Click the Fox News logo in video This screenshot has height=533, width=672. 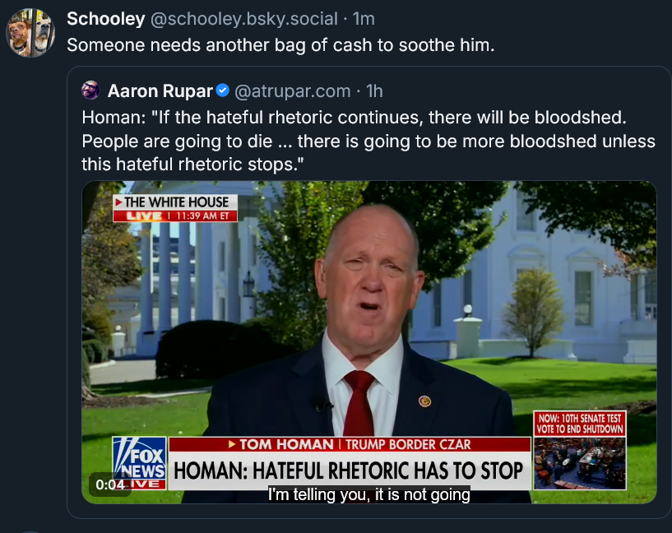(x=139, y=463)
